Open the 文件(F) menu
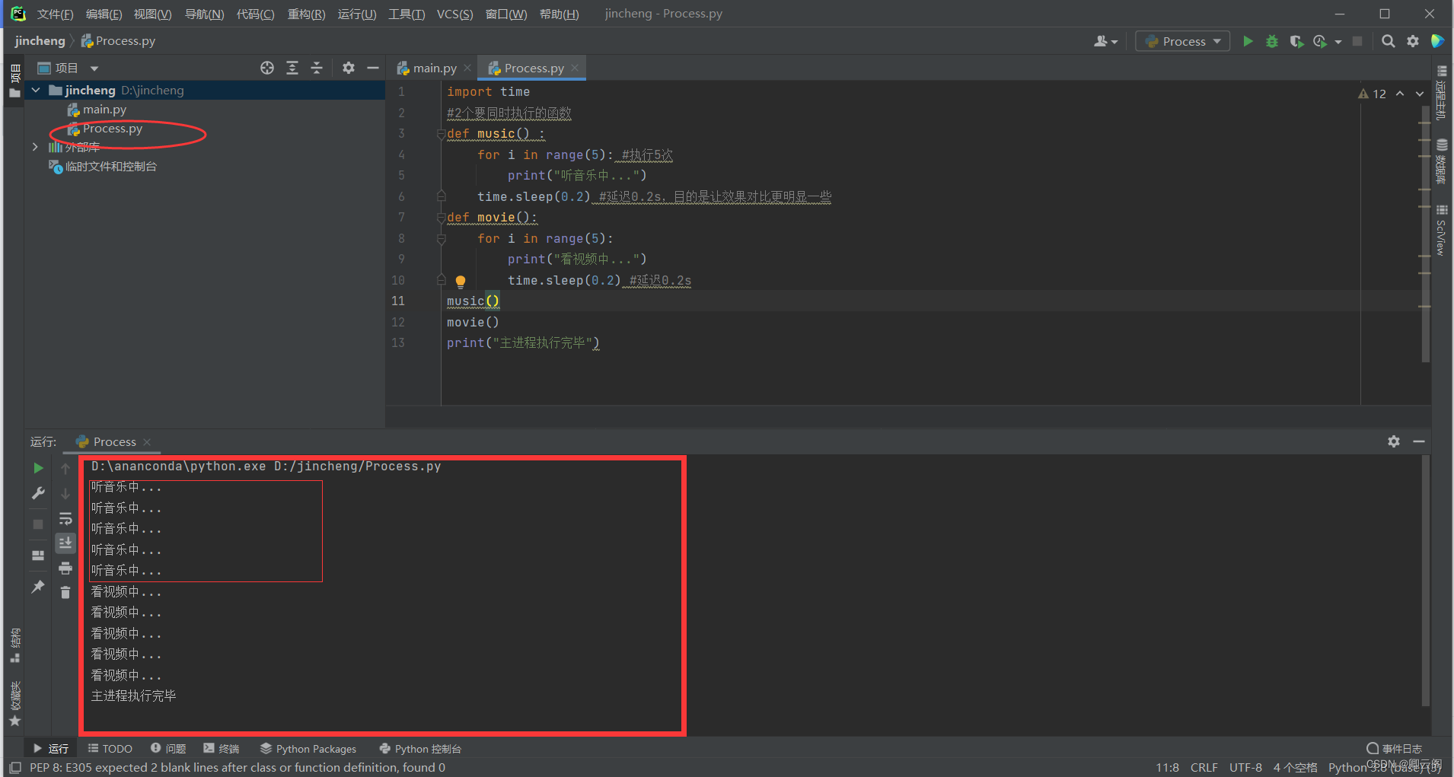Viewport: 1454px width, 777px height. tap(55, 14)
